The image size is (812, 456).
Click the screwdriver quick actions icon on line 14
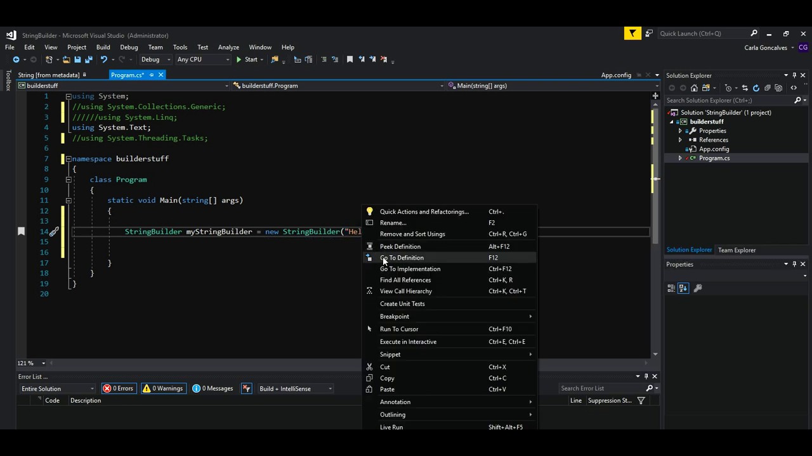click(x=54, y=232)
